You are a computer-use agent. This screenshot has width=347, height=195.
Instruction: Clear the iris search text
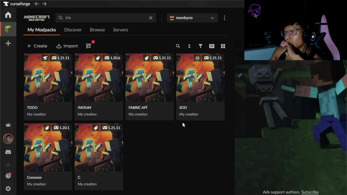click(x=151, y=18)
